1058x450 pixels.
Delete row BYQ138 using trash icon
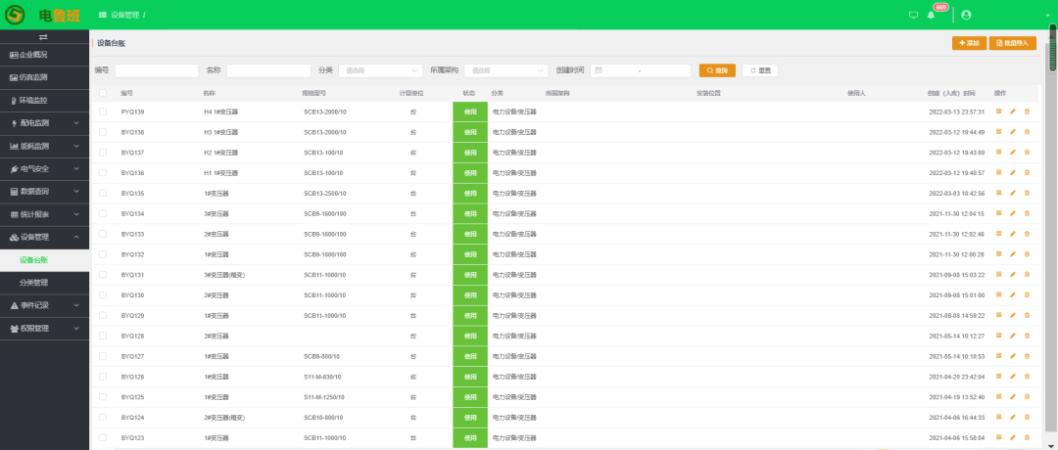1027,132
